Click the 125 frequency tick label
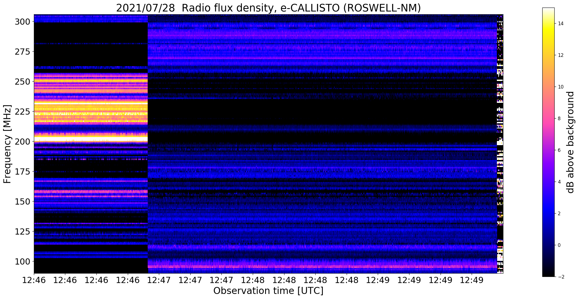This screenshot has height=299, width=579. pyautogui.click(x=23, y=231)
